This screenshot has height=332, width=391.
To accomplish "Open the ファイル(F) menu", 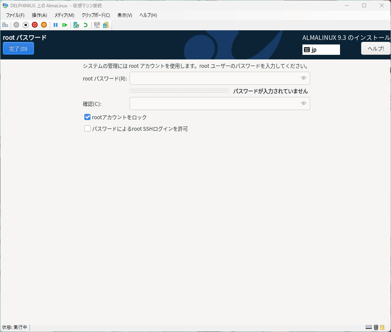I will (15, 15).
